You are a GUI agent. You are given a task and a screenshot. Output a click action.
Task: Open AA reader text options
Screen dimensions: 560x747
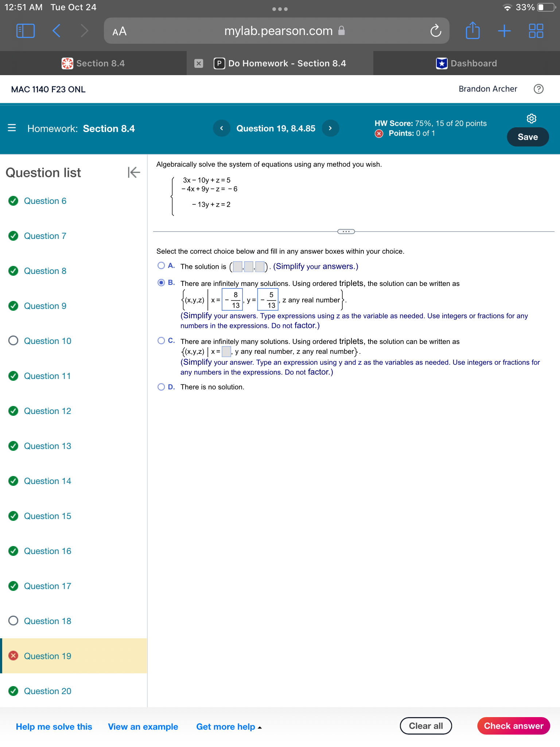coord(119,31)
